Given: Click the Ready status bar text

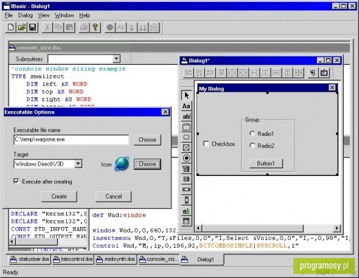Looking at the screenshot, I should click(10, 272).
